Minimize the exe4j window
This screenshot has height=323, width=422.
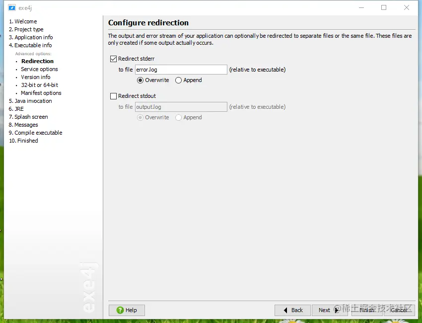point(361,7)
